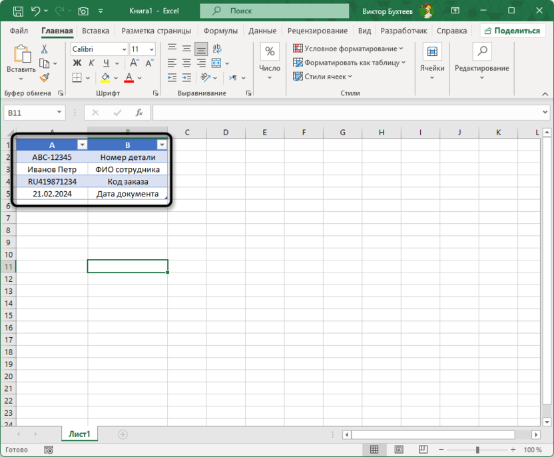
Task: Add a new sheet with plus icon
Action: click(123, 434)
